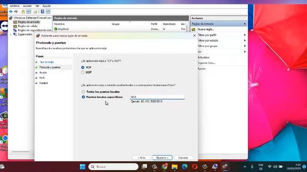
Task: Click the forward arrow toolbar icon
Action: [x=16, y=11]
